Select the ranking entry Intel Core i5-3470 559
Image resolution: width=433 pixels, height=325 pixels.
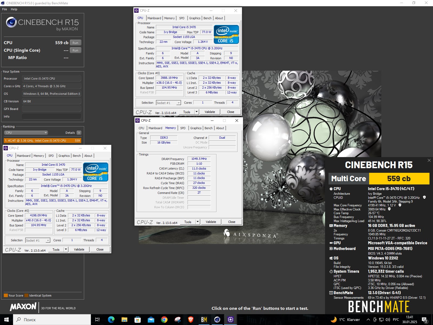point(42,141)
